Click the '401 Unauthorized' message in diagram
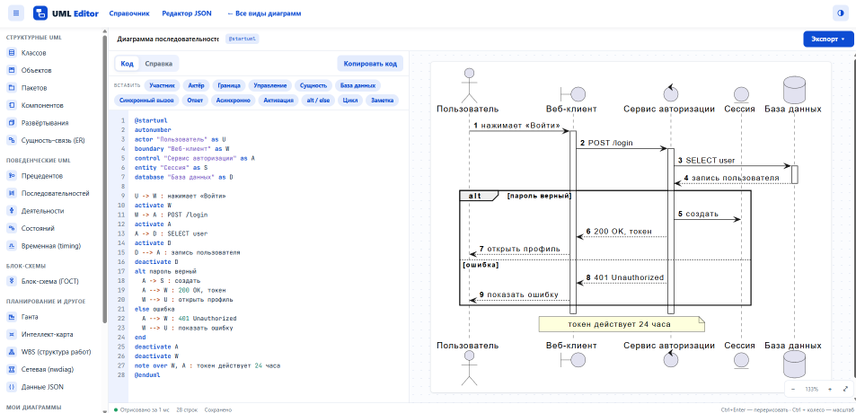This screenshot has height=413, width=856. pyautogui.click(x=624, y=277)
